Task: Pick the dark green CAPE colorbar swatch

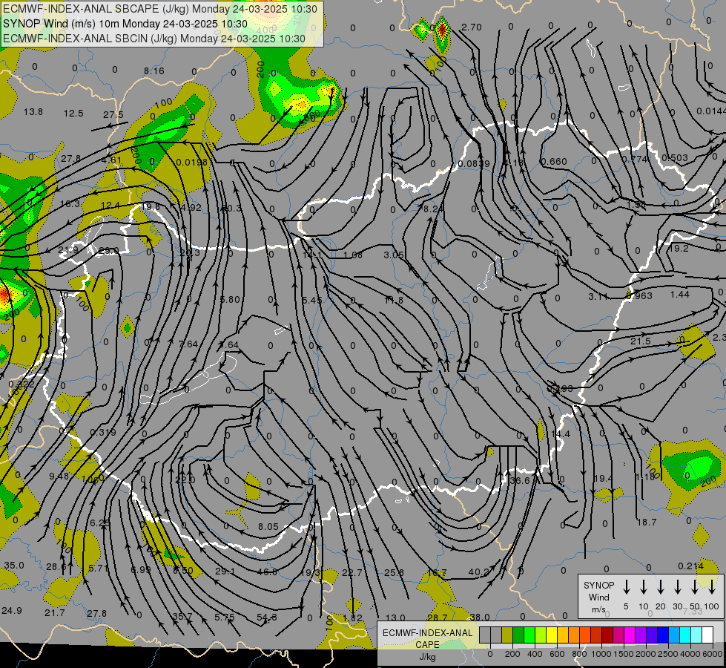Action: pos(518,635)
